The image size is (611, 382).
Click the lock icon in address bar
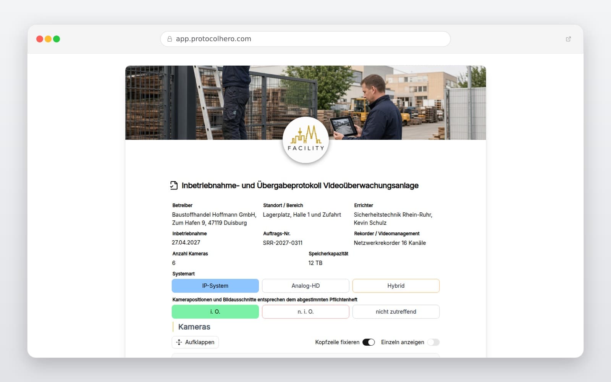pyautogui.click(x=170, y=39)
